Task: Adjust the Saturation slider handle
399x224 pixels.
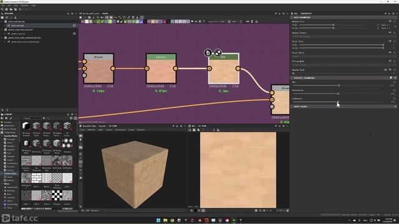Action: (x=338, y=94)
